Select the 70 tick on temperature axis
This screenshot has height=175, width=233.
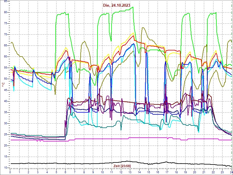[x=5, y=34]
